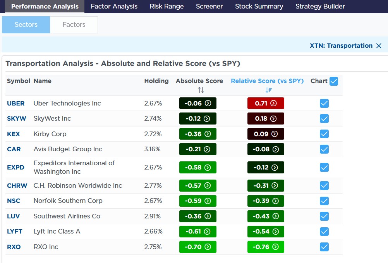
Task: Uncheck chart checkbox for SkyWest Inc
Action: pyautogui.click(x=324, y=119)
